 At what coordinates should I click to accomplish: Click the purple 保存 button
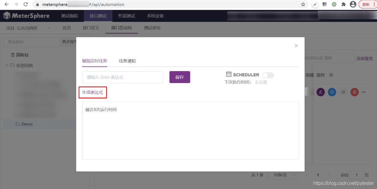click(180, 77)
